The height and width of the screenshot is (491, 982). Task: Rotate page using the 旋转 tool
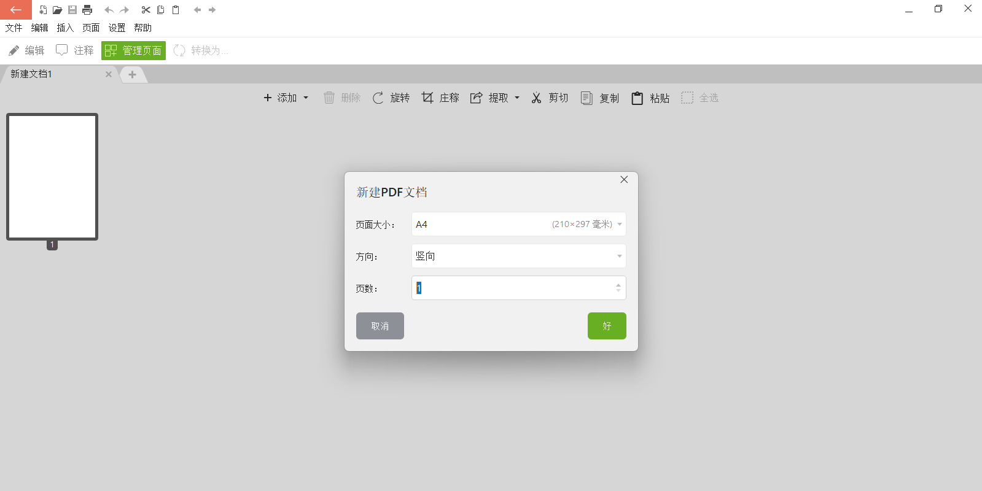(x=391, y=98)
